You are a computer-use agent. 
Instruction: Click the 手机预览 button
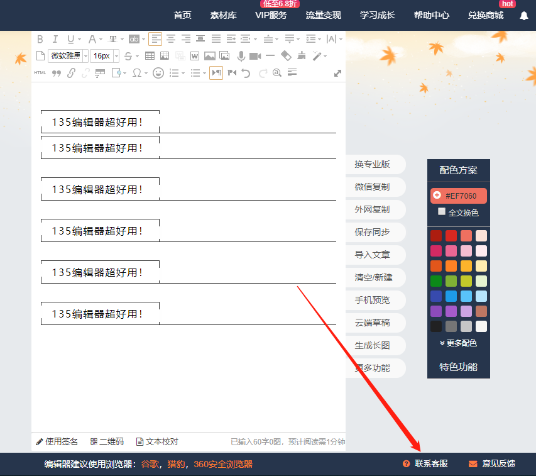tap(375, 300)
